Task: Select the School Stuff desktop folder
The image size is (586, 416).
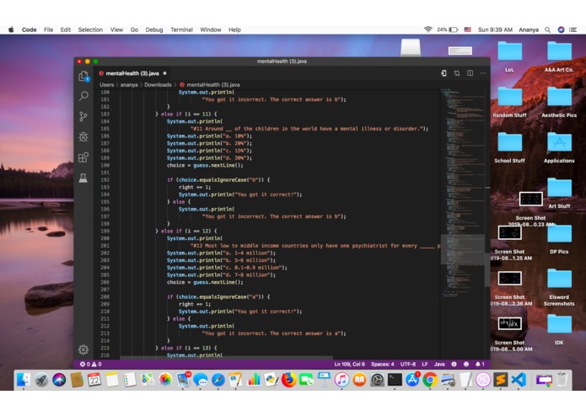Action: click(x=509, y=147)
